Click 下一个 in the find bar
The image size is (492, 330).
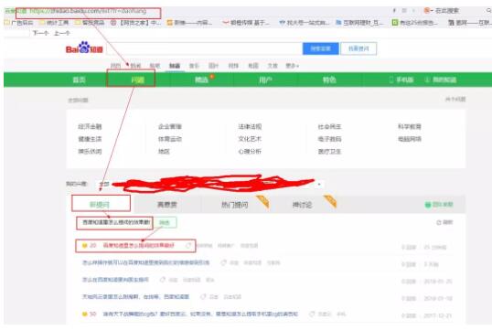click(40, 33)
